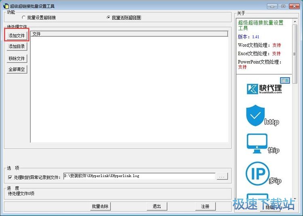Click the app icon in title bar
This screenshot has height=216, width=303.
(6, 6)
